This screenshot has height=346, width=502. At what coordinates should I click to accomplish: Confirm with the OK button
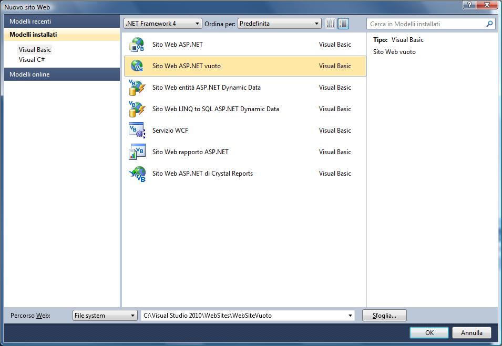429,333
